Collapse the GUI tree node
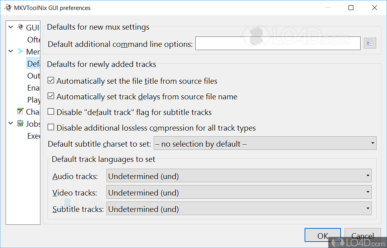The image size is (387, 248). click(11, 27)
